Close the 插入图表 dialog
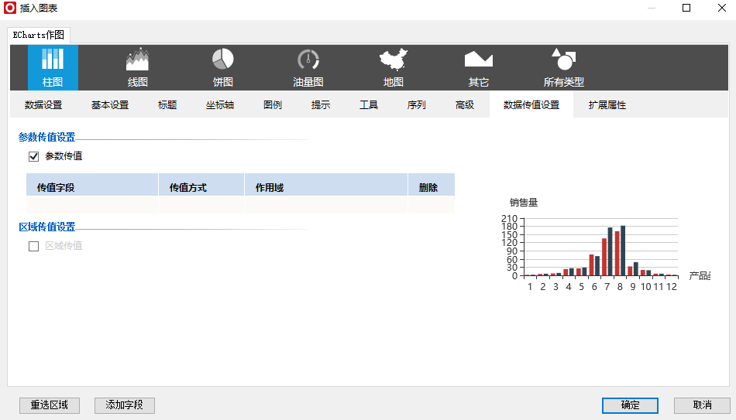This screenshot has height=420, width=736. pyautogui.click(x=722, y=8)
